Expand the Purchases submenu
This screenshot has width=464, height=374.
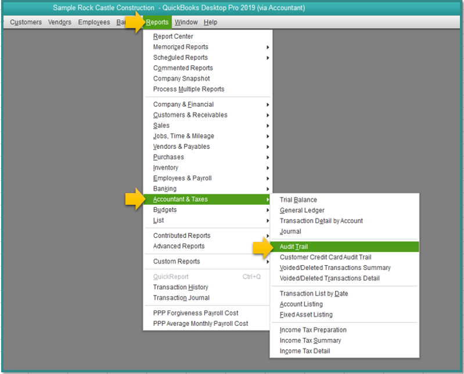click(207, 157)
